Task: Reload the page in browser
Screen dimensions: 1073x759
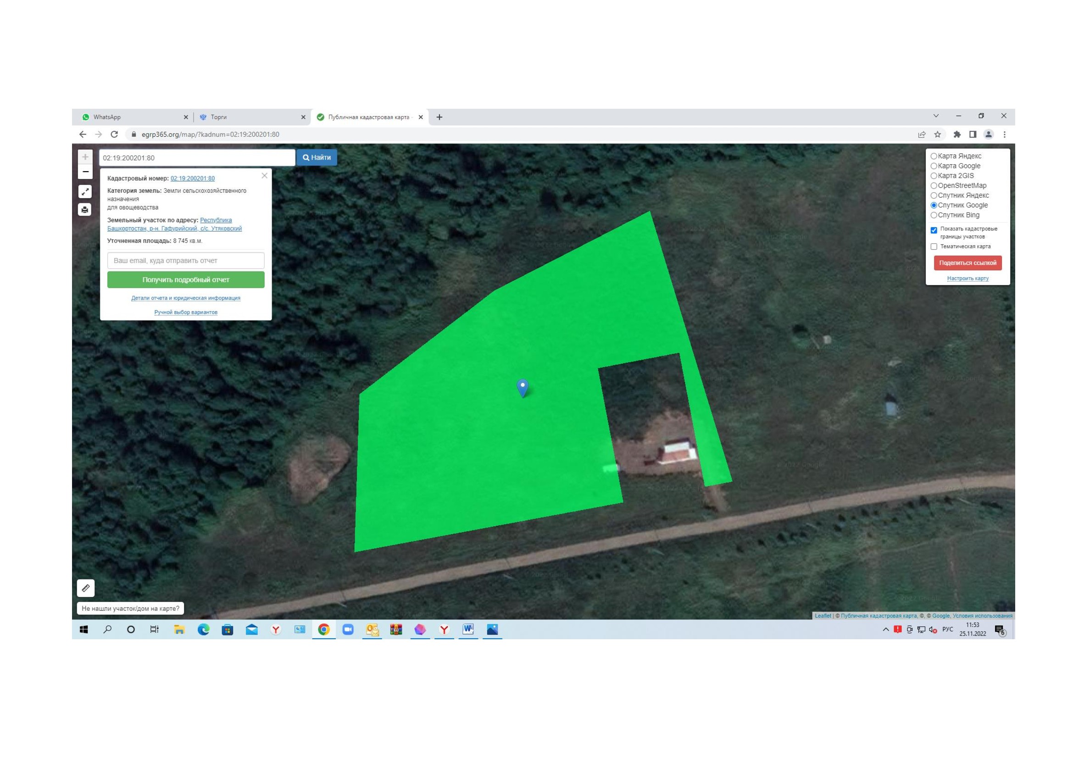Action: pos(114,134)
